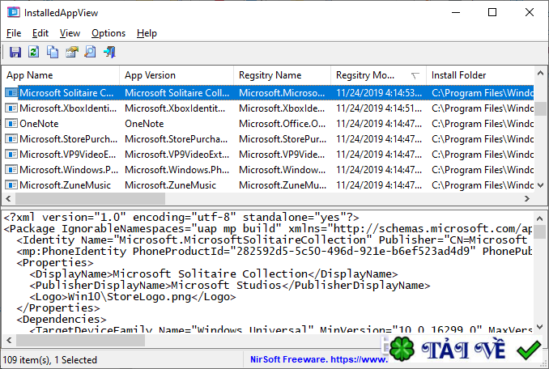Screen dimensions: 549x369
Task: Click the Microsoft.ZuneMusic row icon
Action: click(x=11, y=185)
